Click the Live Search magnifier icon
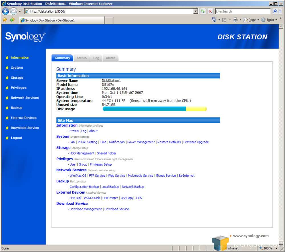Viewport: 285px width, 252px height. [x=275, y=11]
